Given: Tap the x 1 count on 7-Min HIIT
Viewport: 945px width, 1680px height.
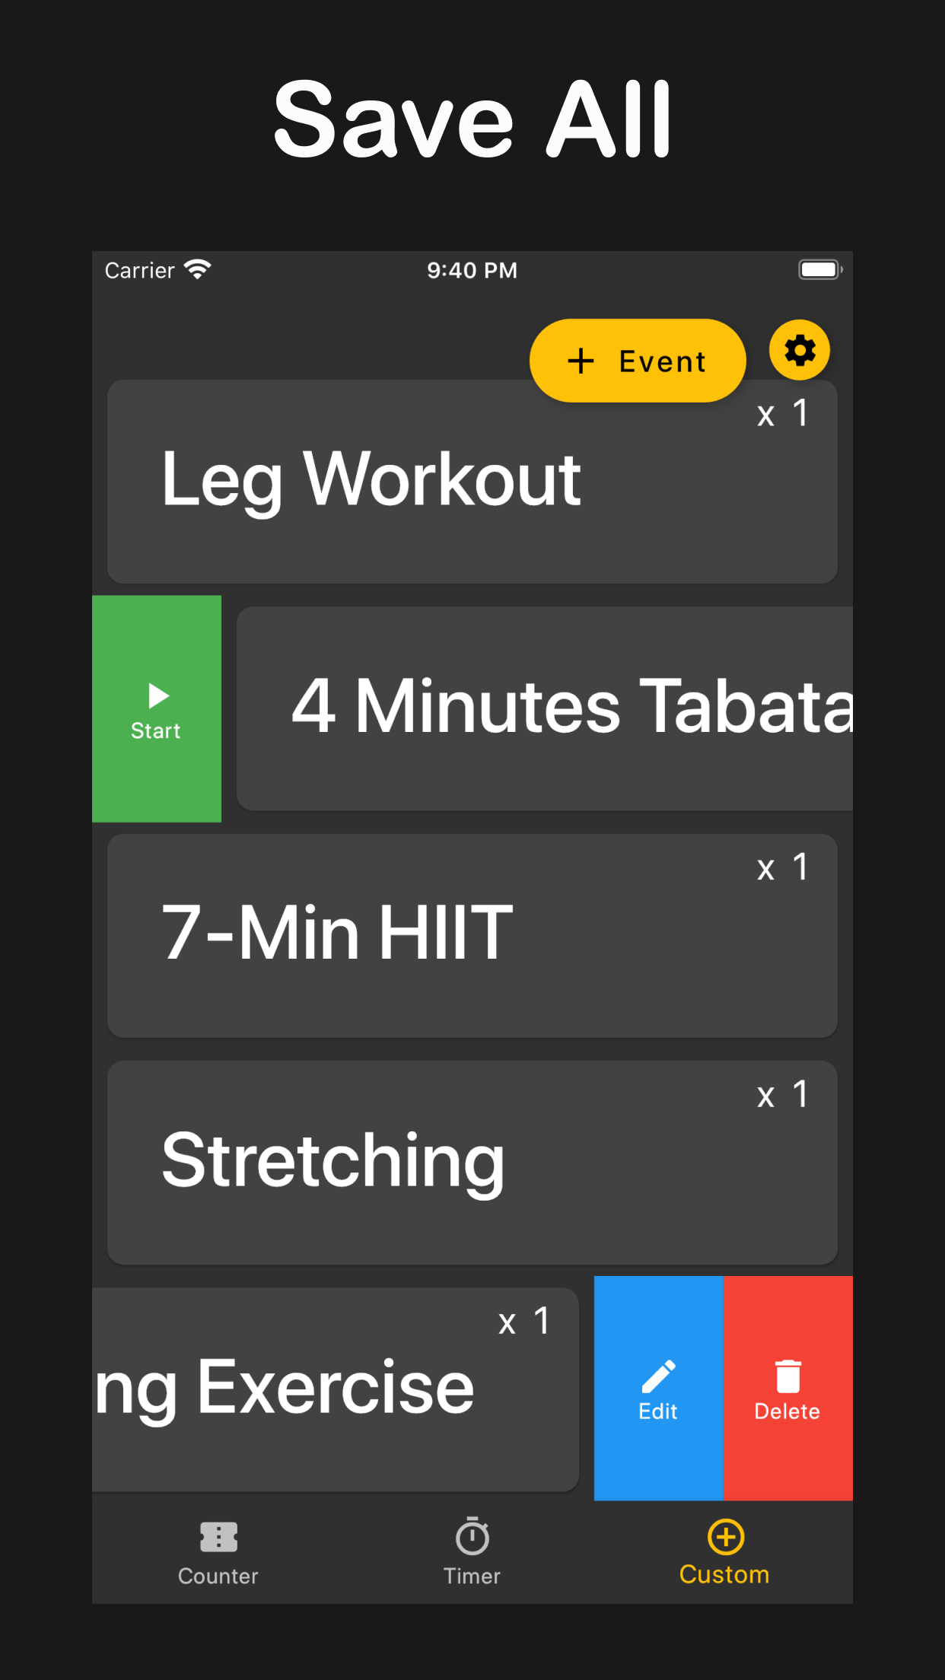Looking at the screenshot, I should [x=782, y=868].
